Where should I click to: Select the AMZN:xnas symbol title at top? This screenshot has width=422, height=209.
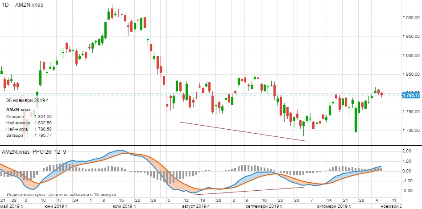tap(29, 5)
